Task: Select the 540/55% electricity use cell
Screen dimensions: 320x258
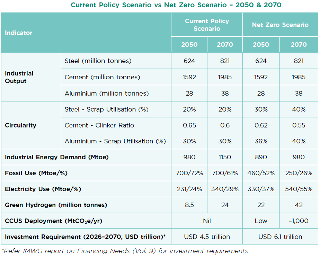Action: pos(299,189)
